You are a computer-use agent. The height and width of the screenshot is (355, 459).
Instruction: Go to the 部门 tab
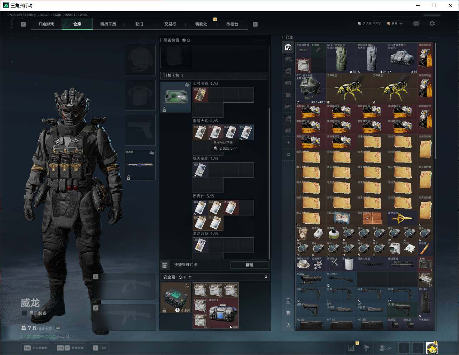[x=139, y=24]
